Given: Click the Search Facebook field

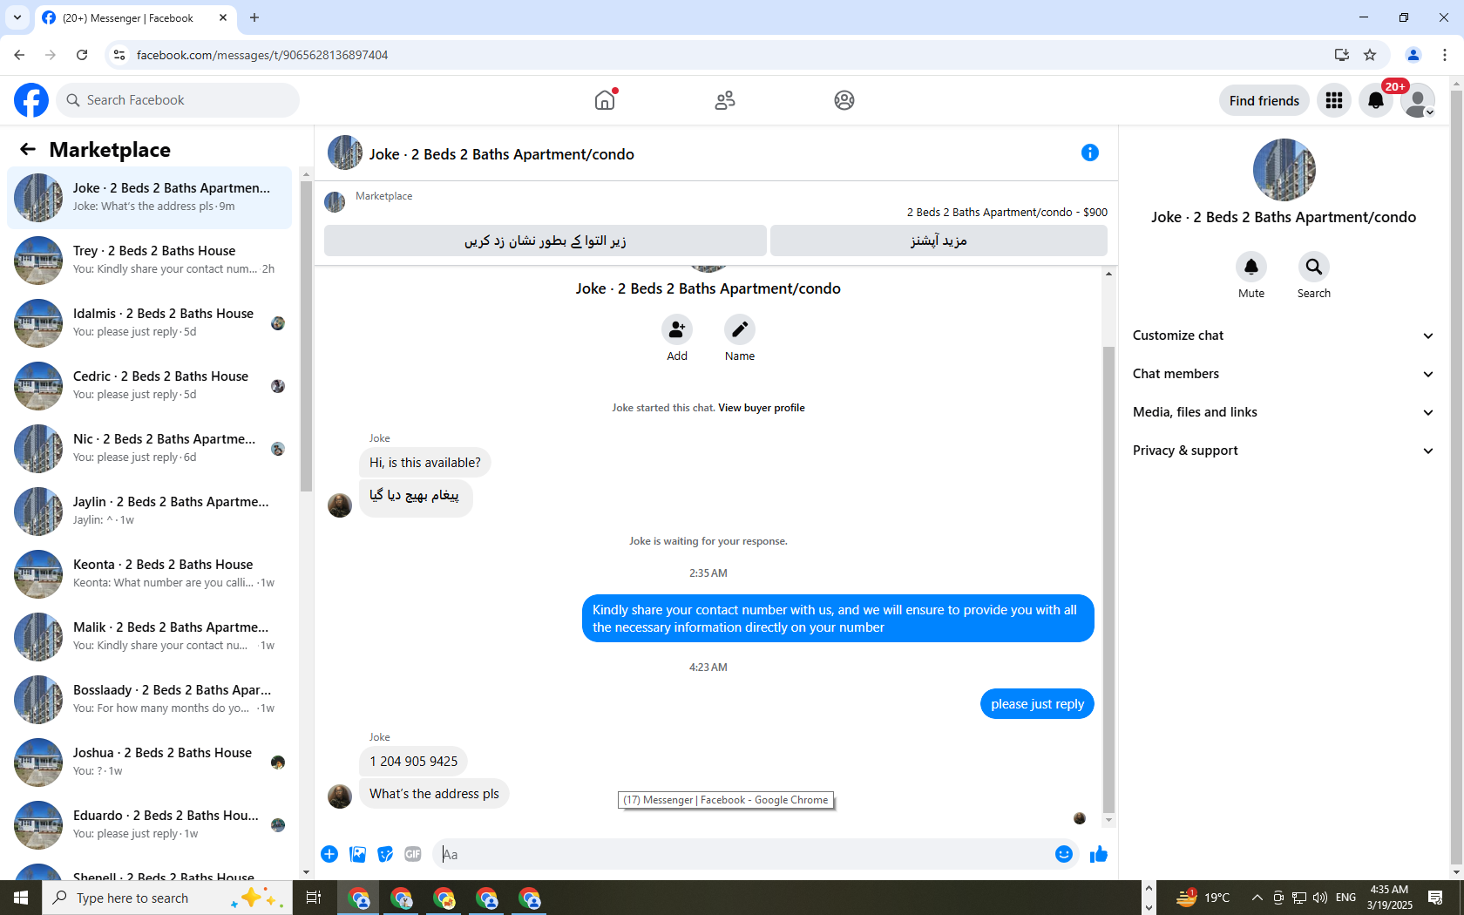Looking at the screenshot, I should (178, 100).
